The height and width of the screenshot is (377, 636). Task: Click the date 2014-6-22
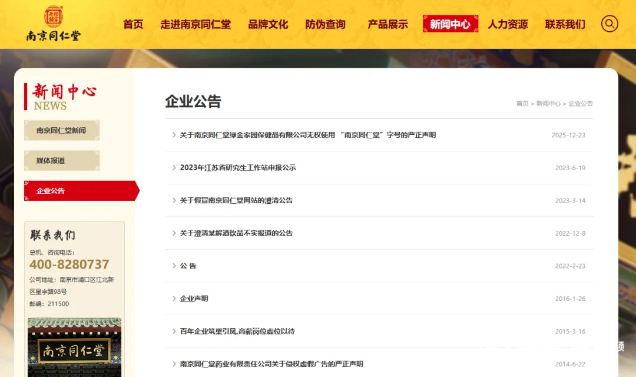tap(570, 365)
